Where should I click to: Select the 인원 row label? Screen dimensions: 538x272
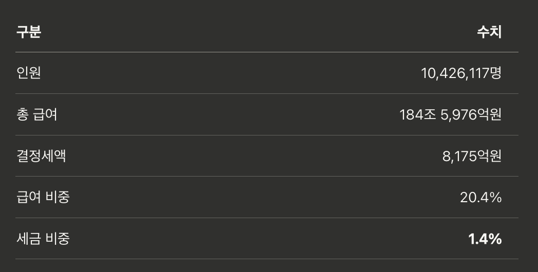pyautogui.click(x=29, y=73)
